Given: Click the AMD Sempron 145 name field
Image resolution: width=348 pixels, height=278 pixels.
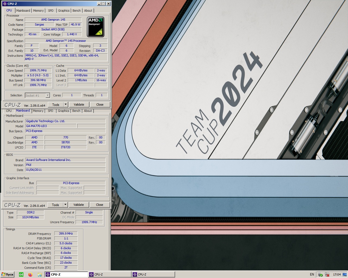Looking at the screenshot, I should [x=53, y=20].
